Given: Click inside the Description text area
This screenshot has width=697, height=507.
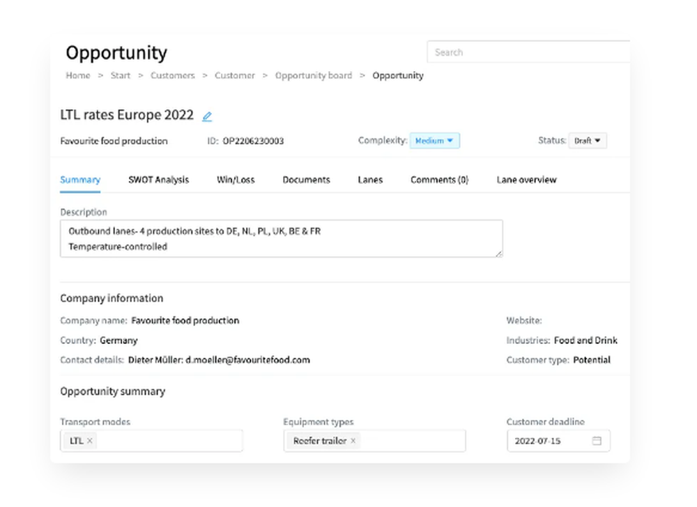Looking at the screenshot, I should pos(279,237).
